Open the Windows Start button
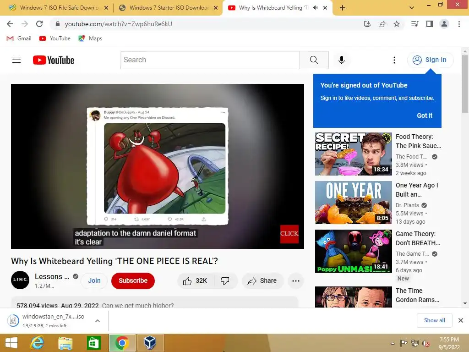The width and height of the screenshot is (469, 352). point(11,343)
